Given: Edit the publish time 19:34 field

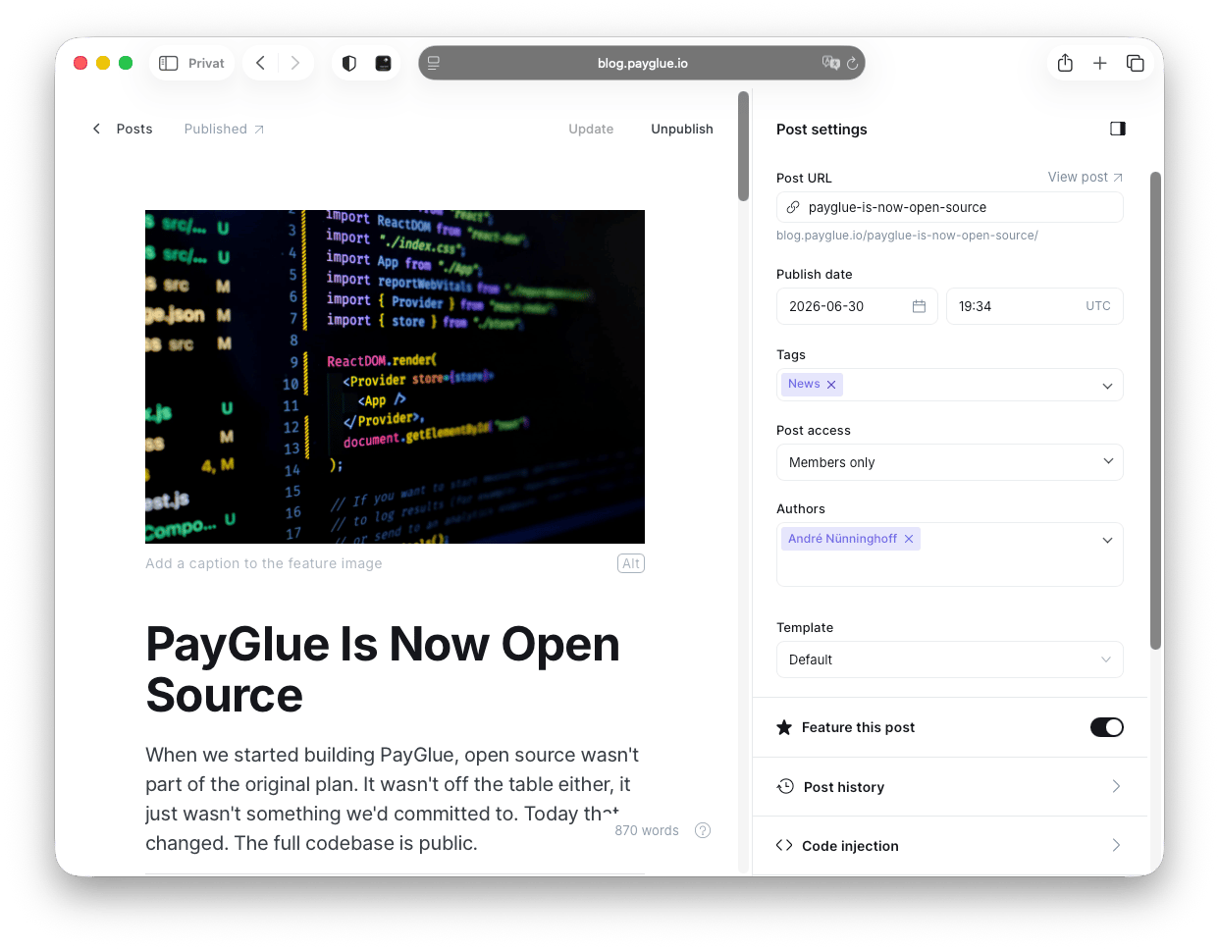Looking at the screenshot, I should [x=1034, y=306].
